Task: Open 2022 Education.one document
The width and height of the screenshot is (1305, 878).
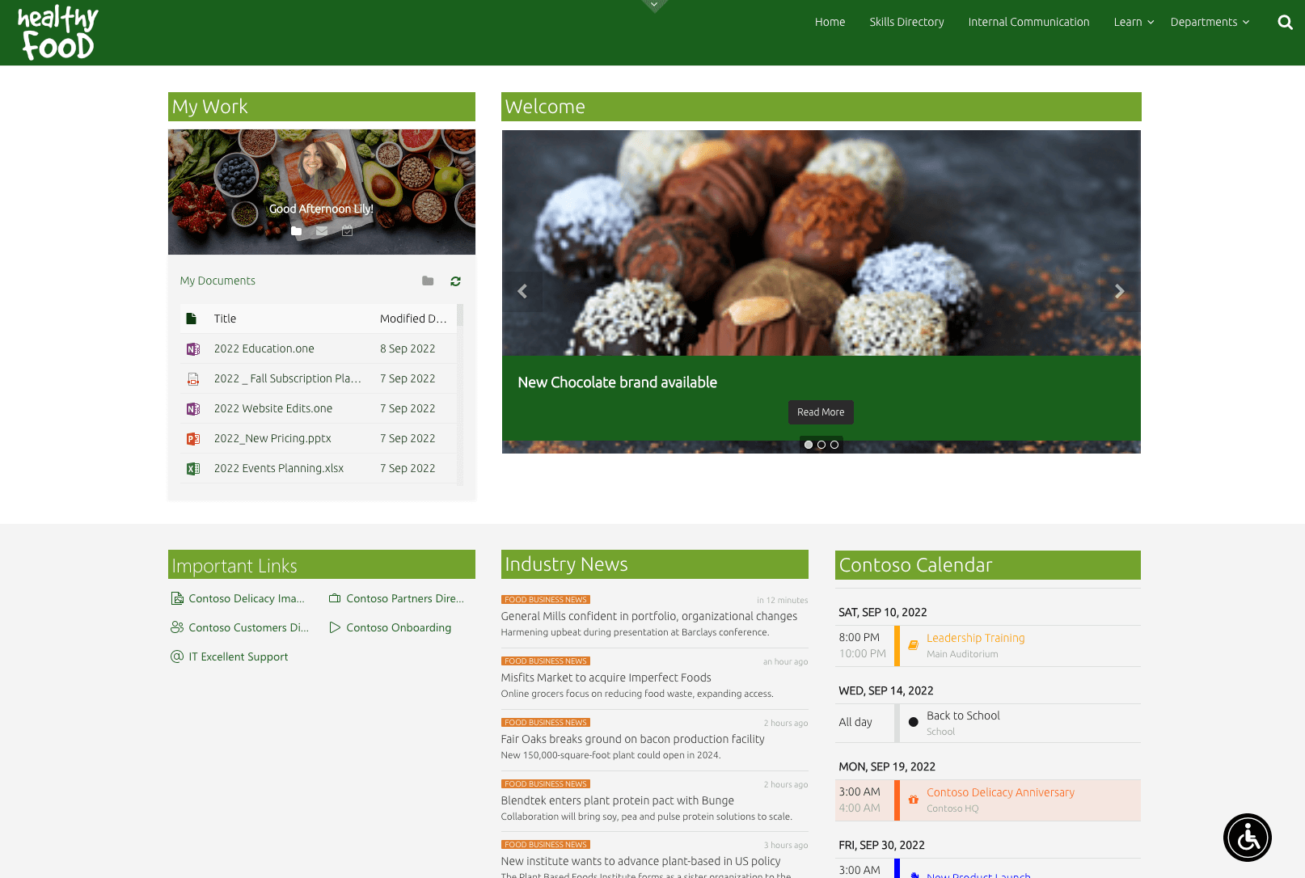Action: coord(264,348)
